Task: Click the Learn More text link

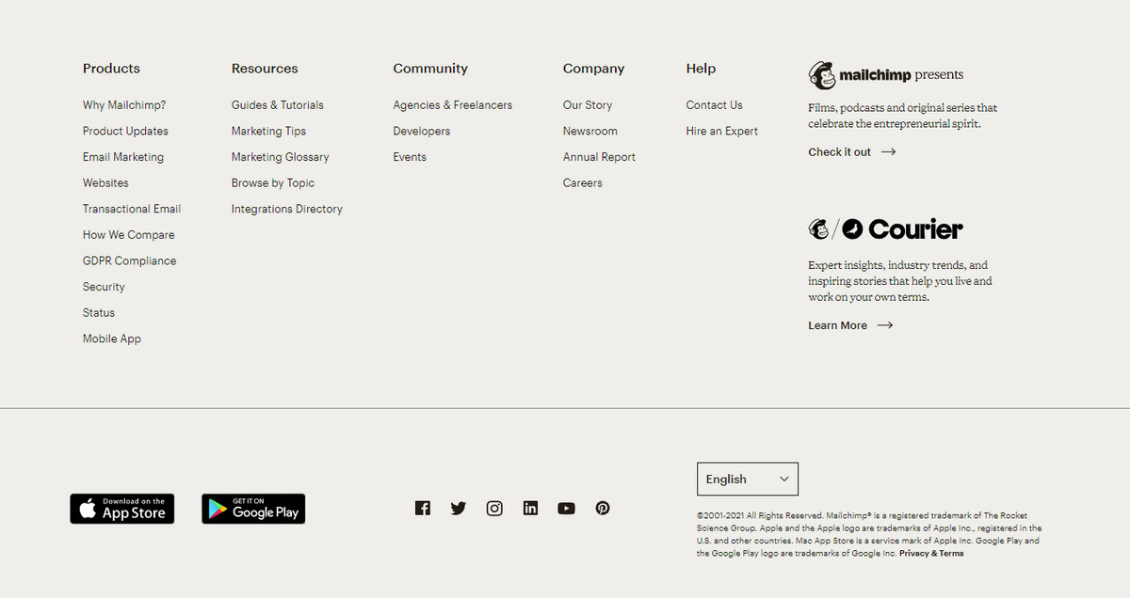Action: tap(838, 325)
